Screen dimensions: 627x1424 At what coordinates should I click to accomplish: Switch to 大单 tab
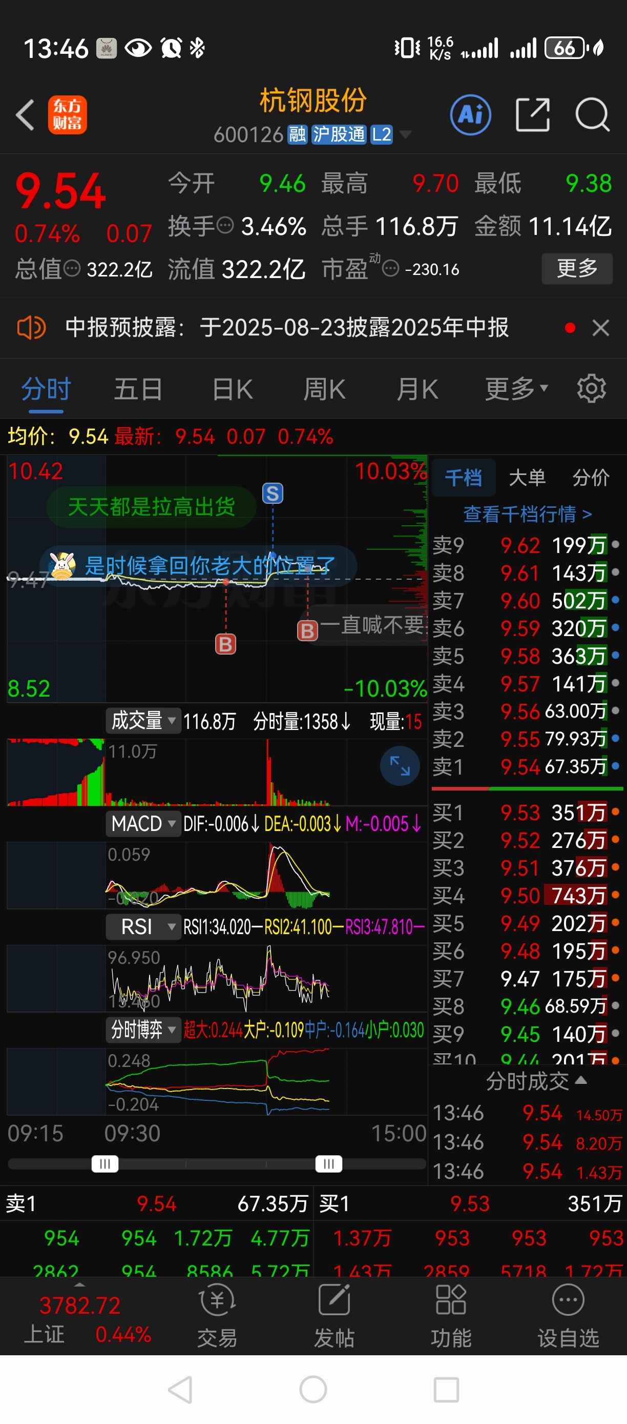click(x=527, y=477)
